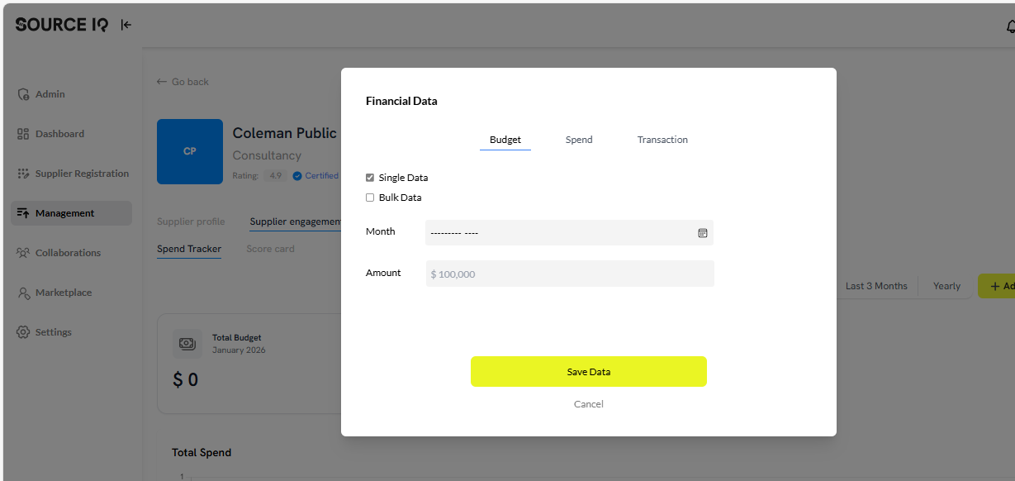
Task: Collapse the sidebar using the arrow icon
Action: (x=126, y=25)
